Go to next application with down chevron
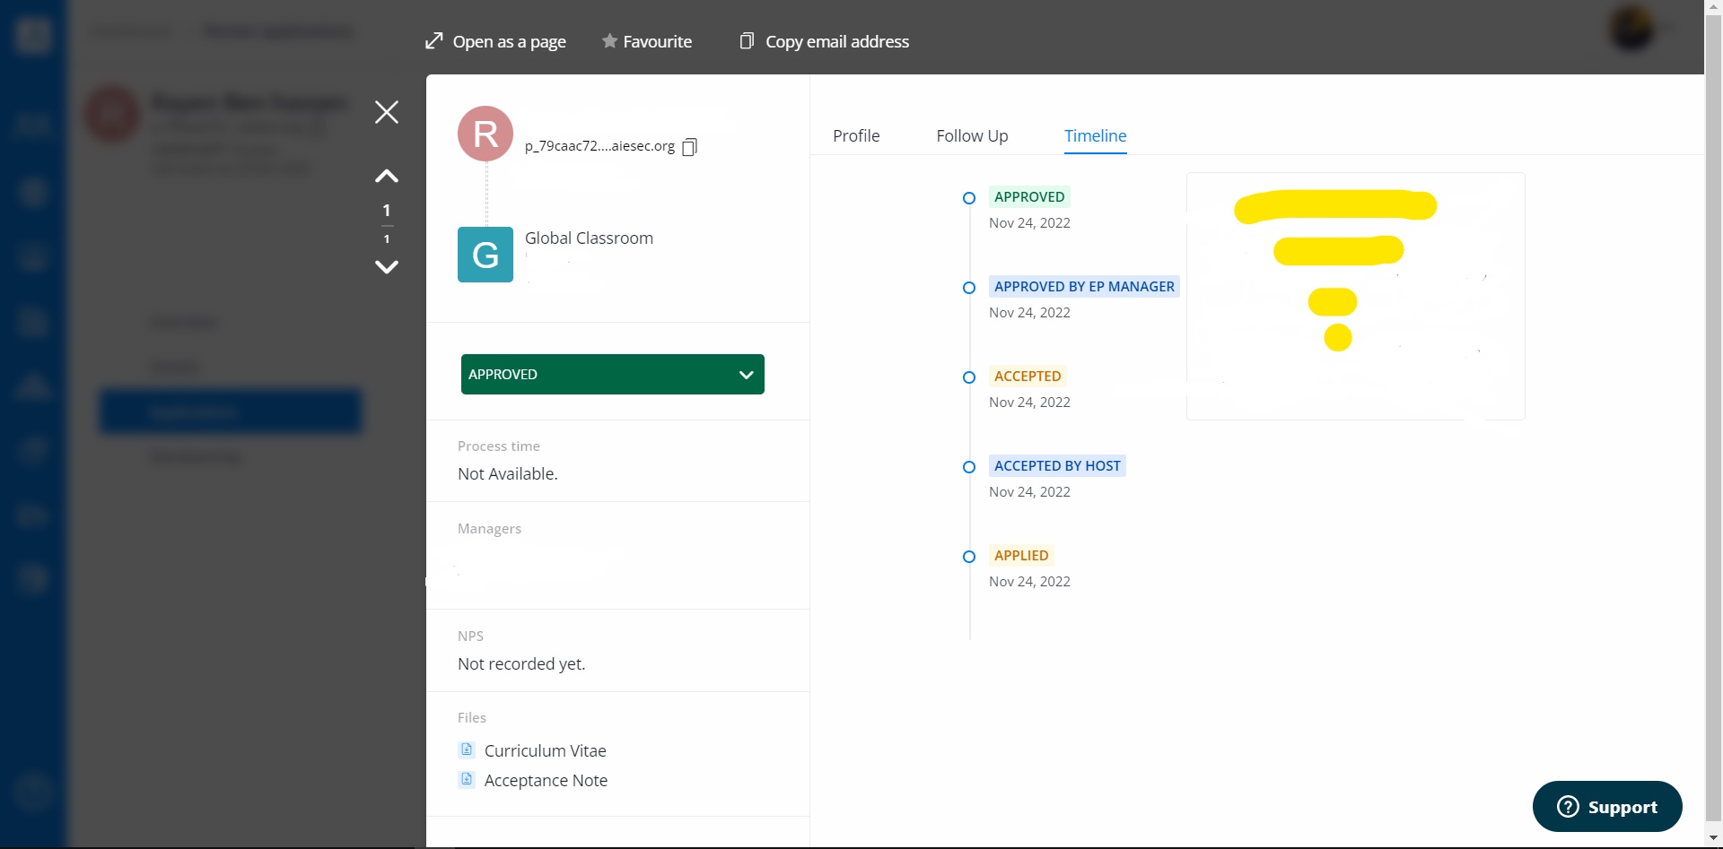This screenshot has width=1723, height=849. [x=387, y=266]
